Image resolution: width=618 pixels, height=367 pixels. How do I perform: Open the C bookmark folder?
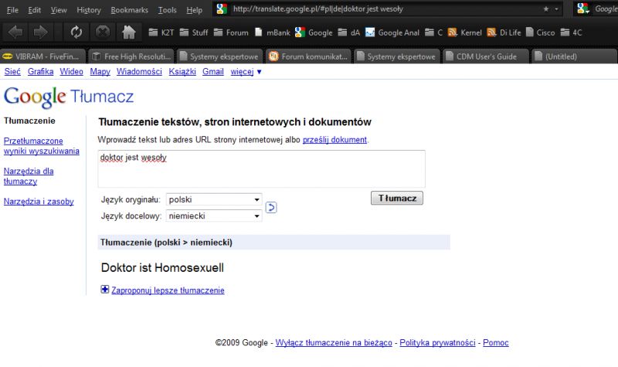click(x=433, y=32)
